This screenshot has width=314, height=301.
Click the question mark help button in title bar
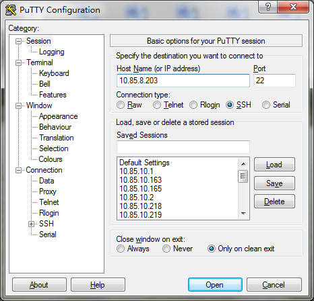coord(268,7)
